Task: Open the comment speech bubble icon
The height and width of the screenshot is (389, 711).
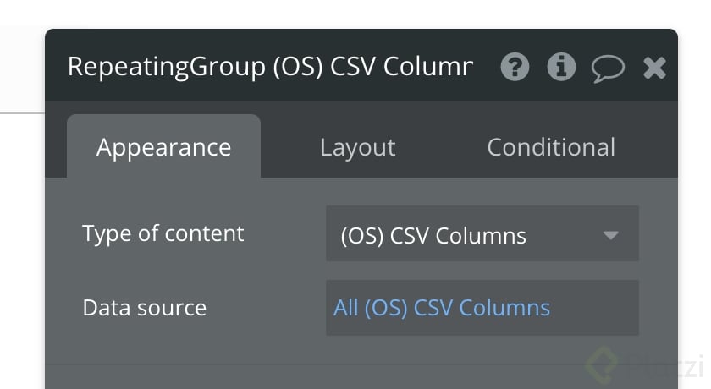Action: point(608,68)
